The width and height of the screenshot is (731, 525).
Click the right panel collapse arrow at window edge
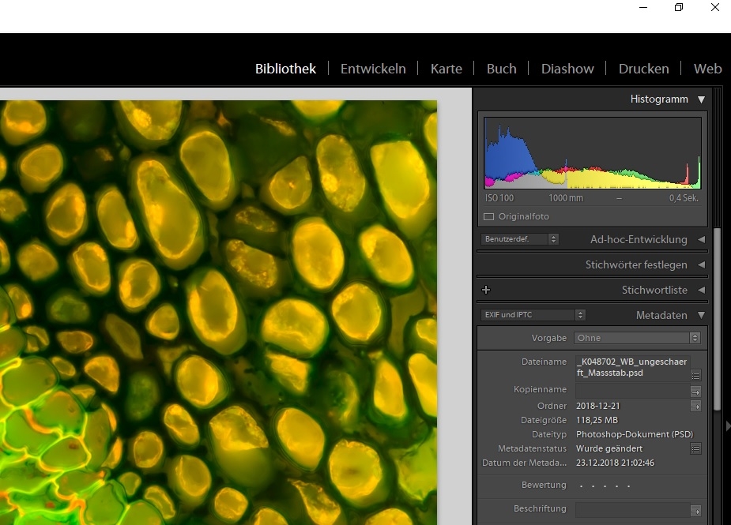point(726,426)
